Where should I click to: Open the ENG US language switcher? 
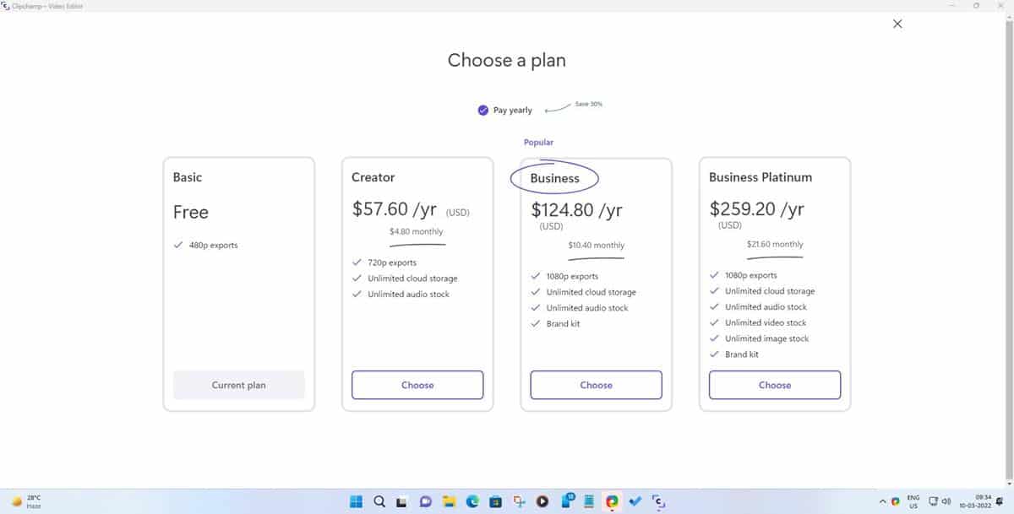click(x=913, y=500)
